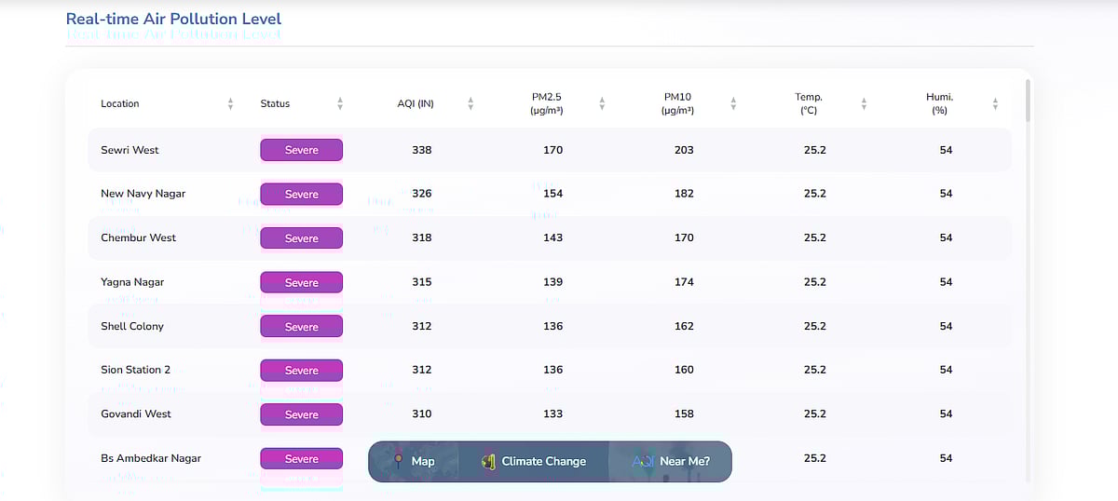Open Bs Ambedkar Nagar row
The width and height of the screenshot is (1118, 501).
click(x=150, y=458)
